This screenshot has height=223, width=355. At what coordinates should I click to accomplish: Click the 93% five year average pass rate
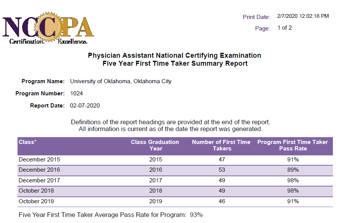click(x=196, y=215)
